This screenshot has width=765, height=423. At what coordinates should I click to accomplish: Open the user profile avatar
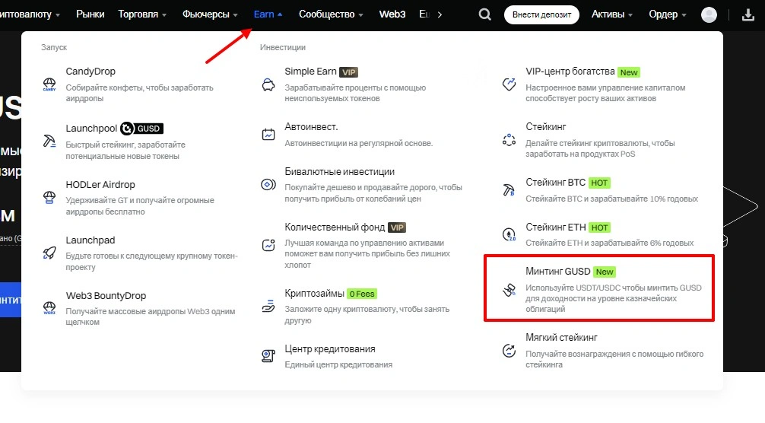[x=709, y=14]
